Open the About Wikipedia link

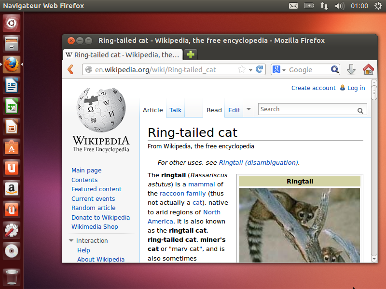coord(101,259)
